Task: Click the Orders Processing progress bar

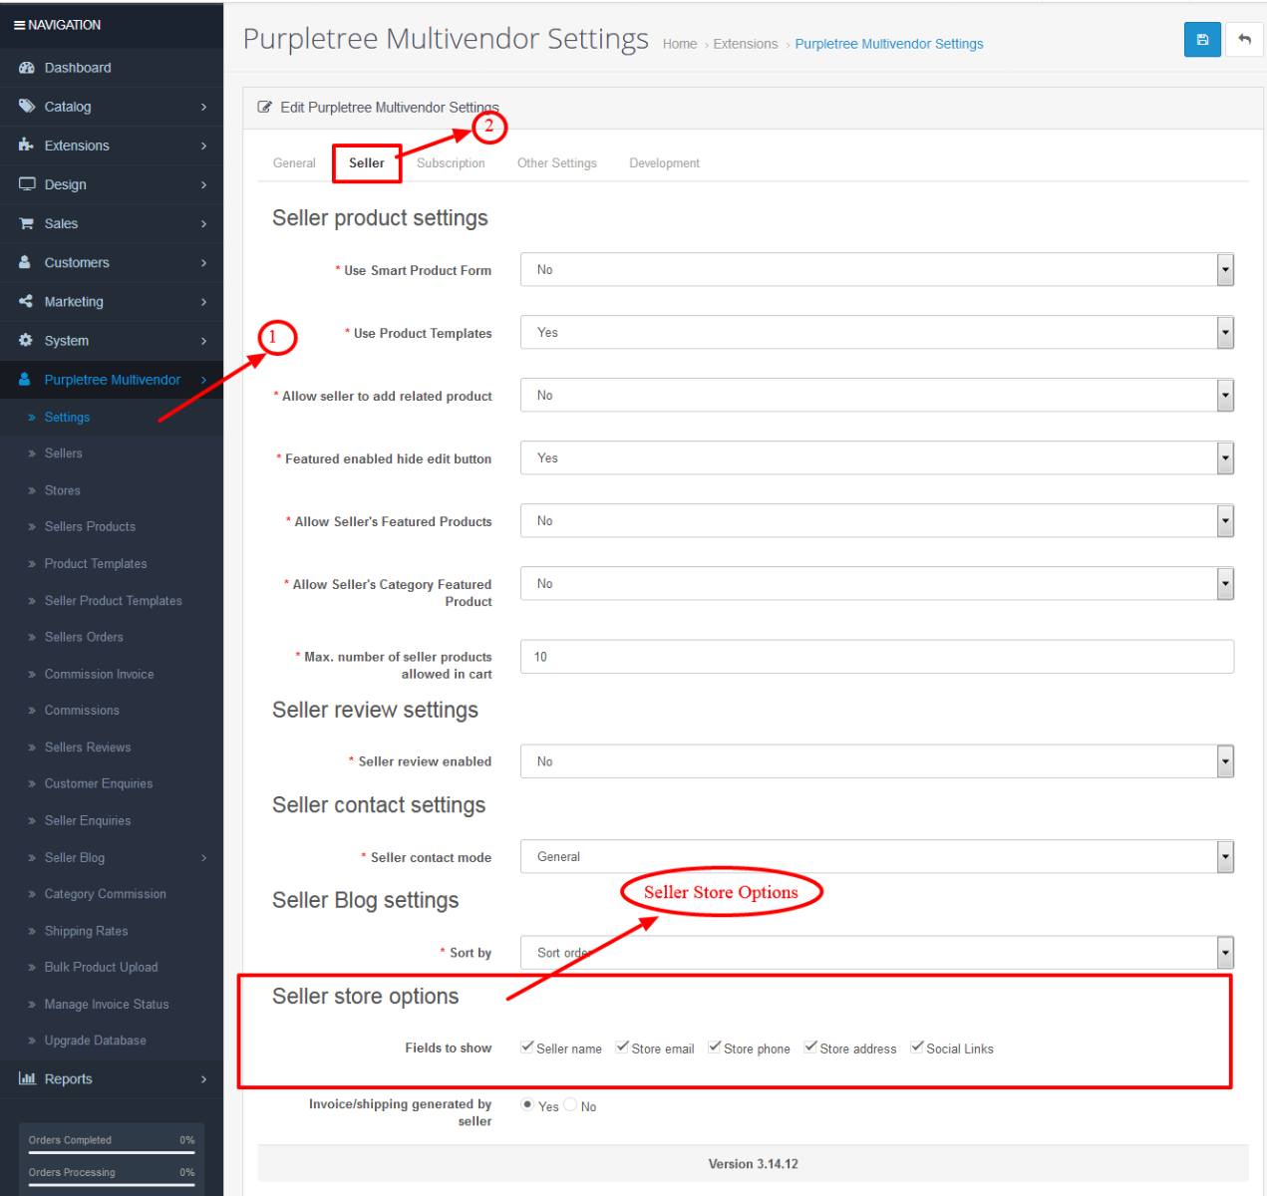Action: pyautogui.click(x=112, y=1185)
